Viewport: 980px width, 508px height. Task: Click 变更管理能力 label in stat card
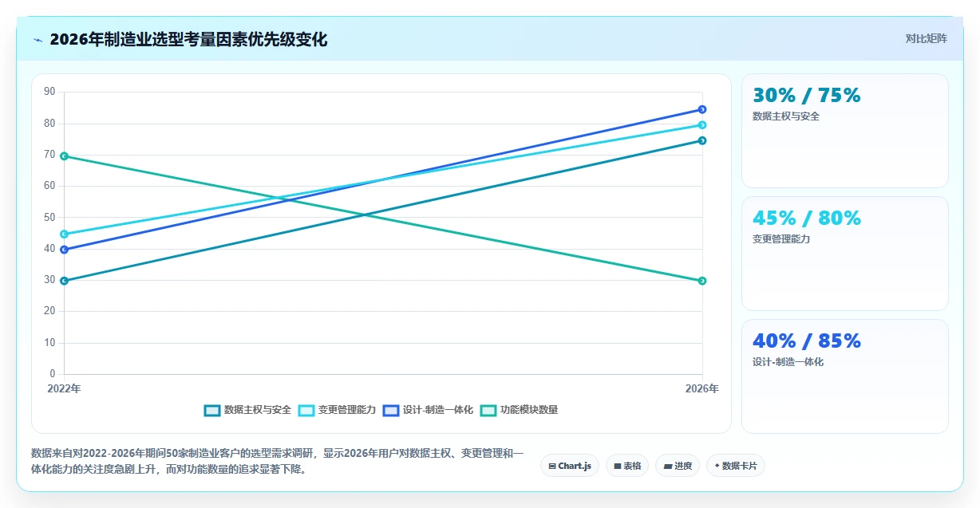pyautogui.click(x=781, y=239)
